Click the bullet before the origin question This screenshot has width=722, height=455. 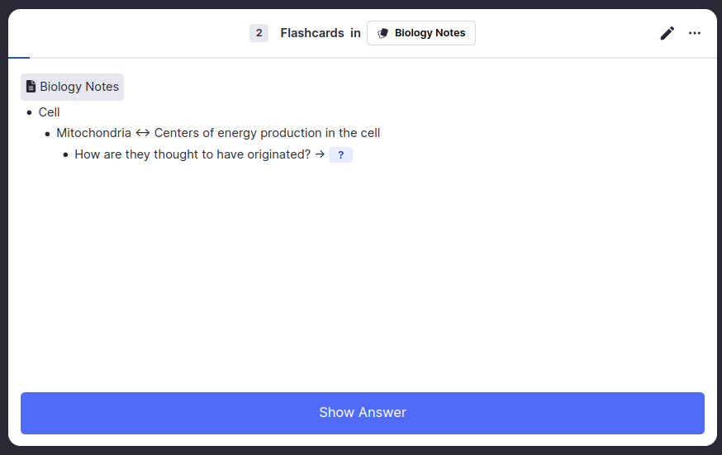(66, 154)
